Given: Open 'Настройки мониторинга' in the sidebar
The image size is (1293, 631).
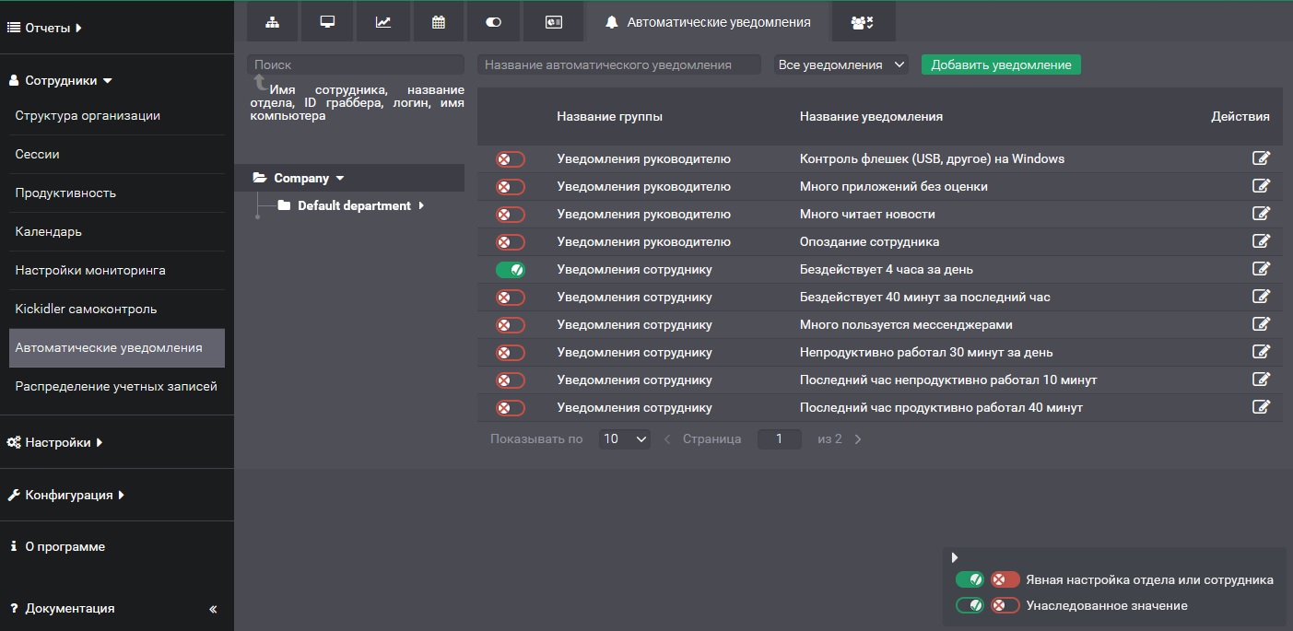Looking at the screenshot, I should pyautogui.click(x=90, y=271).
